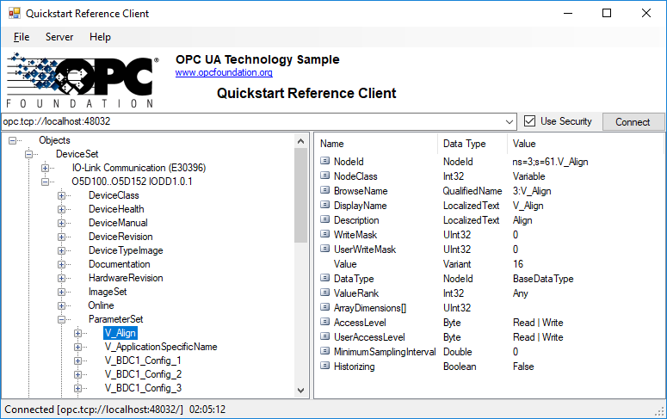
Task: Select V_ApplicationSpecificName tree item
Action: tap(161, 347)
